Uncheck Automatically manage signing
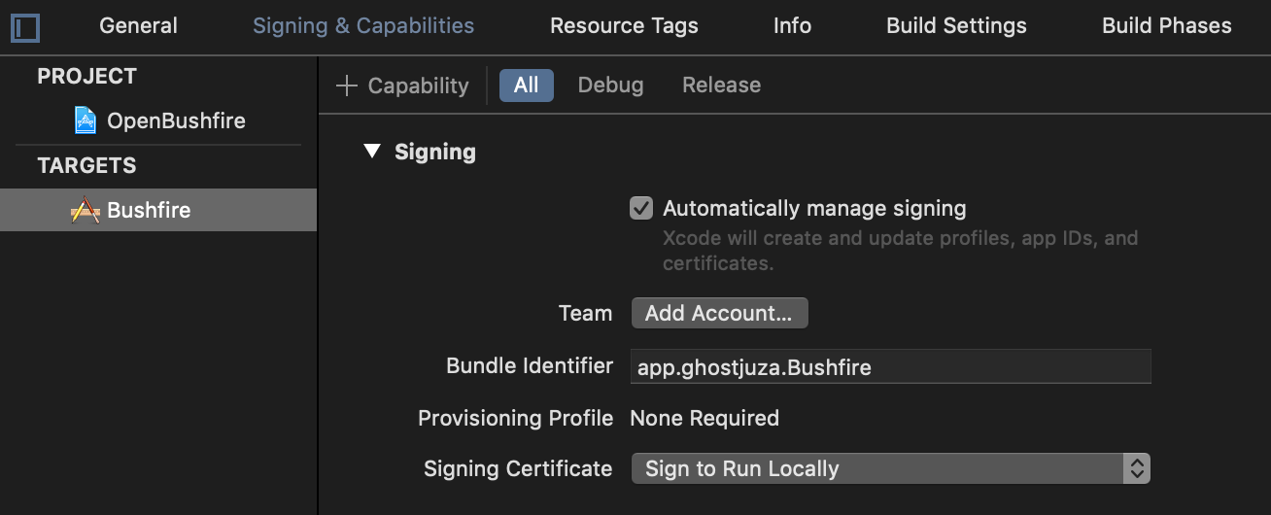Screen dimensions: 1271x515 (641, 208)
